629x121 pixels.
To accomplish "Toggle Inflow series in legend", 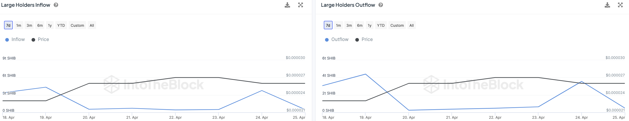I will pos(15,39).
